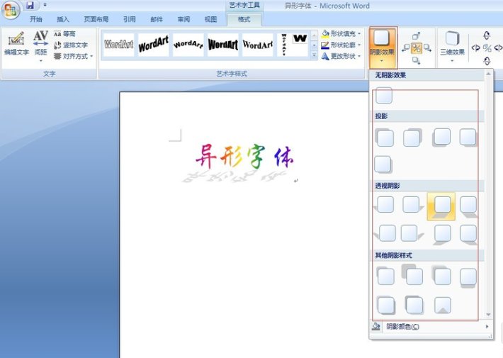Choose slanted bold WordArt style

coord(153,45)
